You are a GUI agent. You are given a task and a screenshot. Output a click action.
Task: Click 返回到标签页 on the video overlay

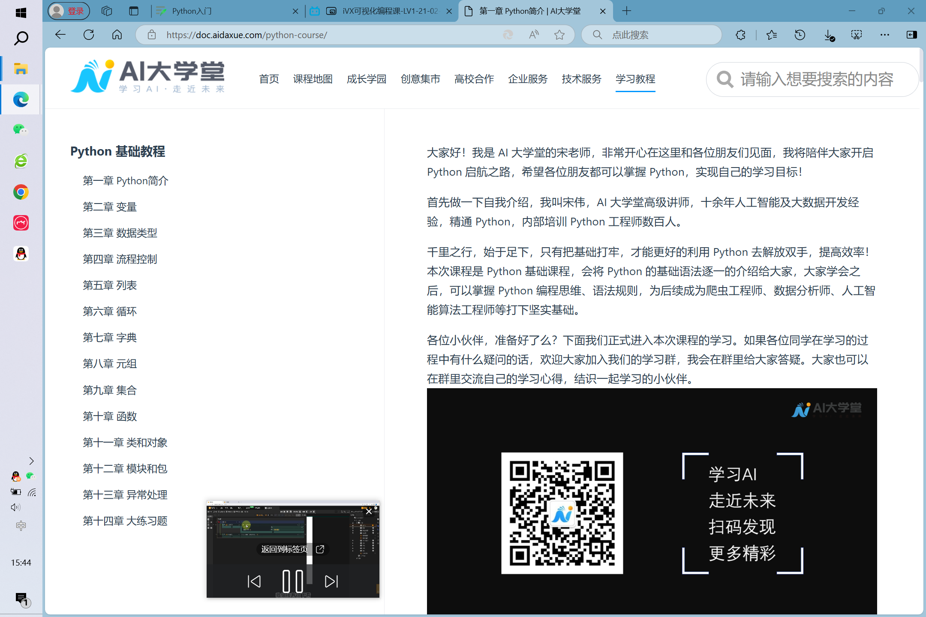(x=285, y=549)
